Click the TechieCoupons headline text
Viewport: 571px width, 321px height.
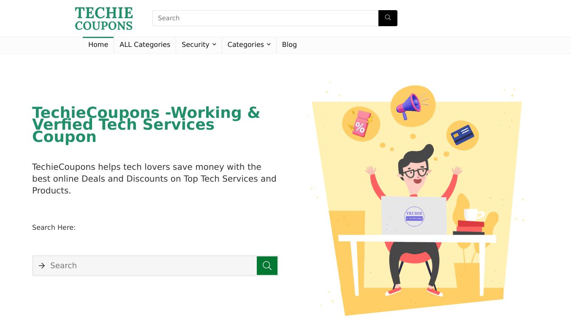tap(146, 125)
